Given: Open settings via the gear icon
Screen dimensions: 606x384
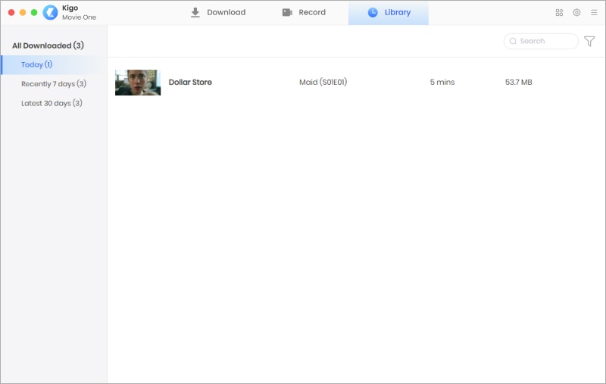Looking at the screenshot, I should point(576,12).
